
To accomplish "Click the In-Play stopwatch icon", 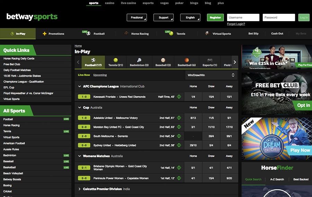I will (x=12, y=34).
